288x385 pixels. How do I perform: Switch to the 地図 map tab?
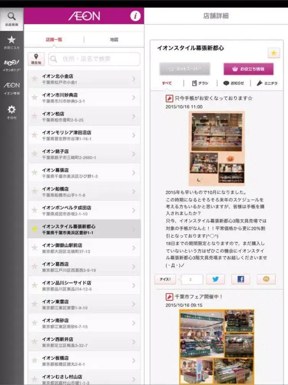pos(114,40)
